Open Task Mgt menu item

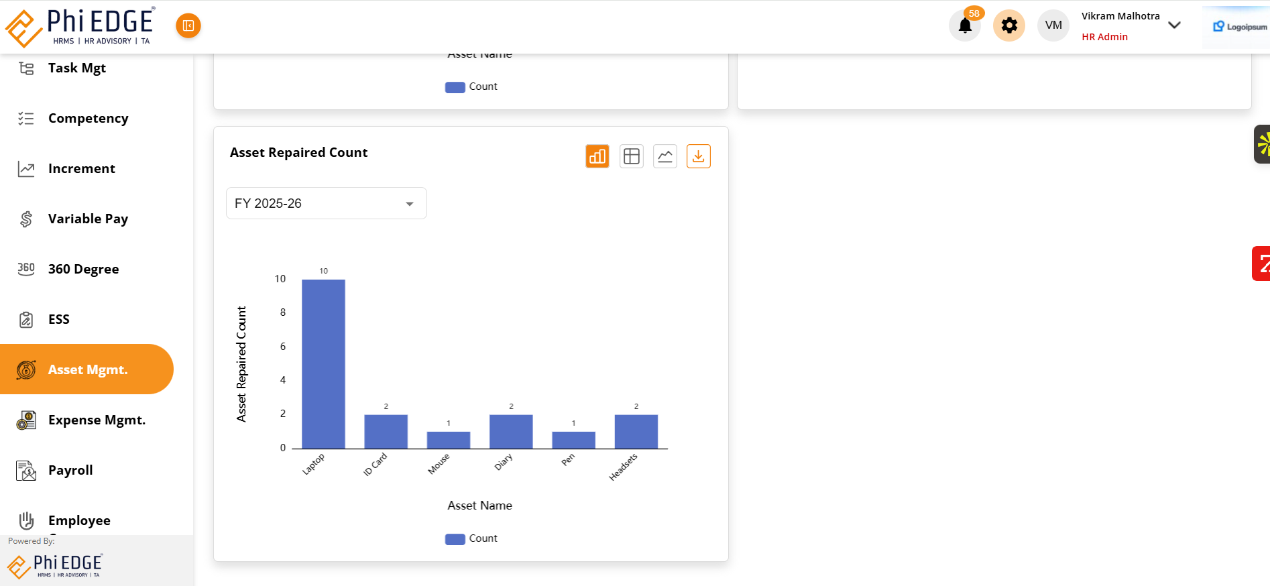tap(76, 68)
